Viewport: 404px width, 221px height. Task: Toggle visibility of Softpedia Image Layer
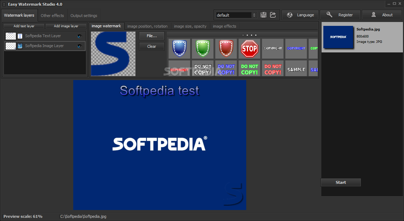(x=79, y=46)
